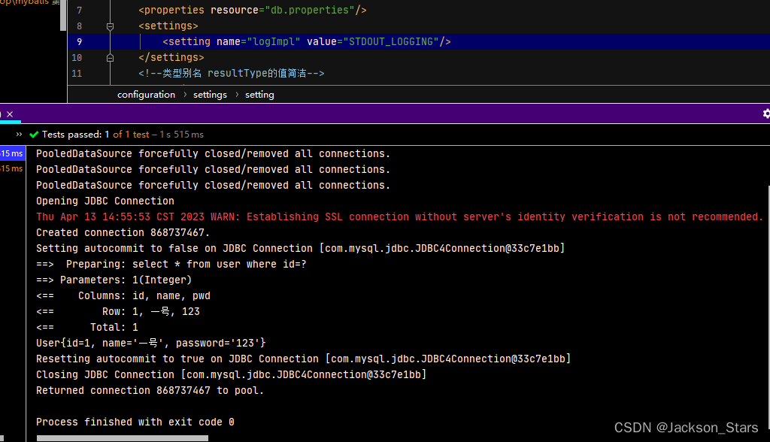Collapse the settings element code block
This screenshot has height=442, width=770.
(x=109, y=26)
